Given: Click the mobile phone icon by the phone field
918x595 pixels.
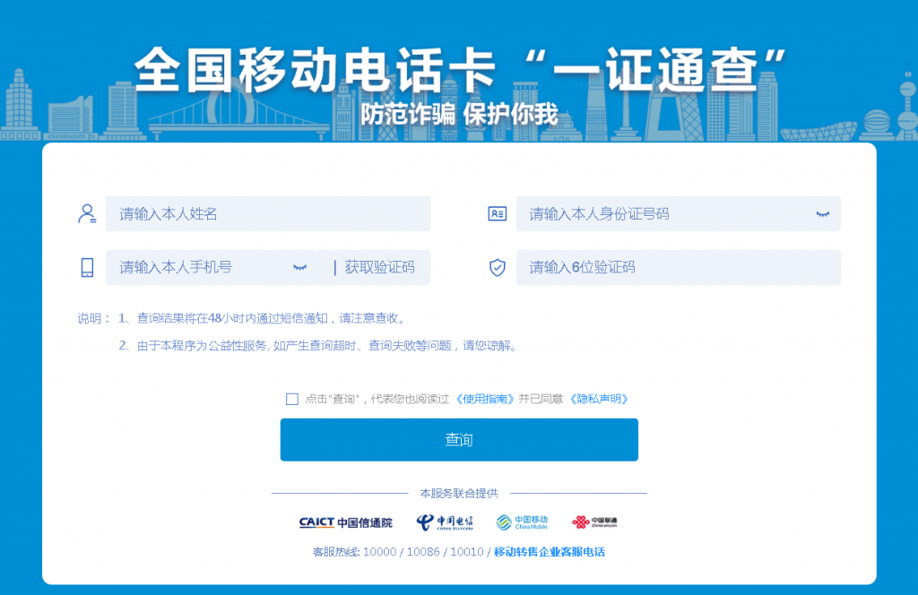Looking at the screenshot, I should (86, 266).
